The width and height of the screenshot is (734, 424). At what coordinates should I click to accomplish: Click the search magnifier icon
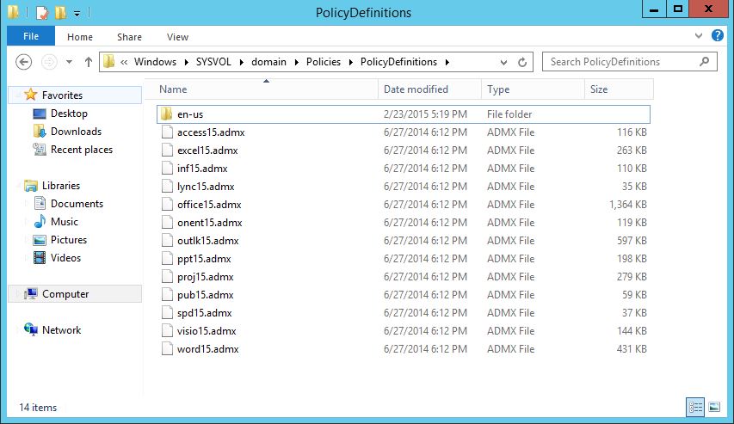tap(704, 61)
